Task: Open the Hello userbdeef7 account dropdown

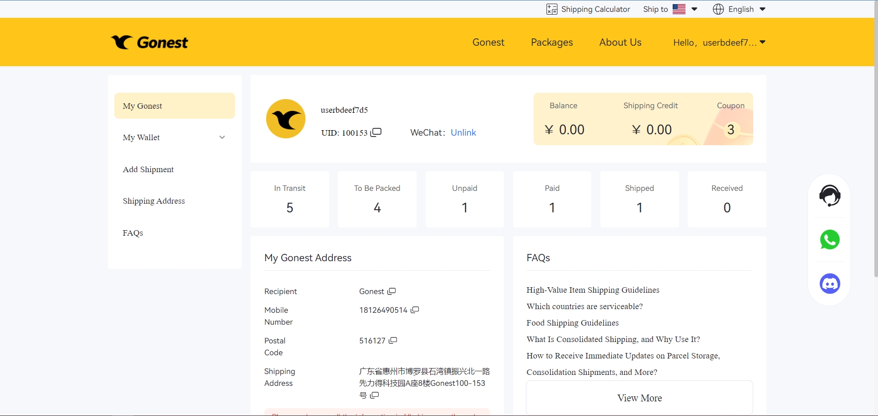Action: [x=719, y=42]
